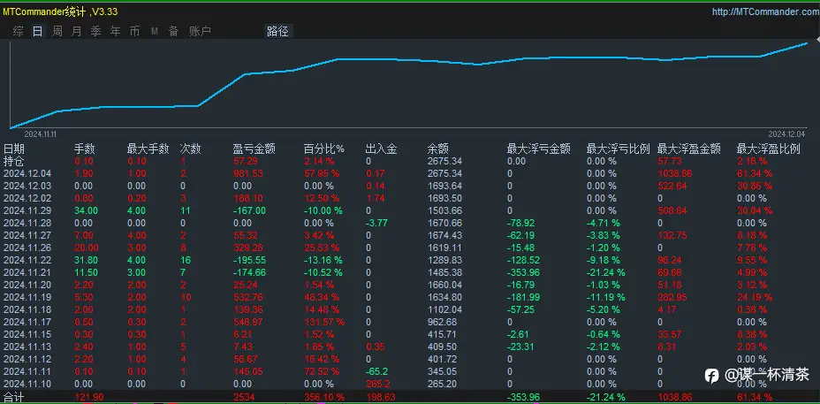The image size is (820, 404).
Task: Switch to the 账户 account tab
Action: click(x=201, y=32)
